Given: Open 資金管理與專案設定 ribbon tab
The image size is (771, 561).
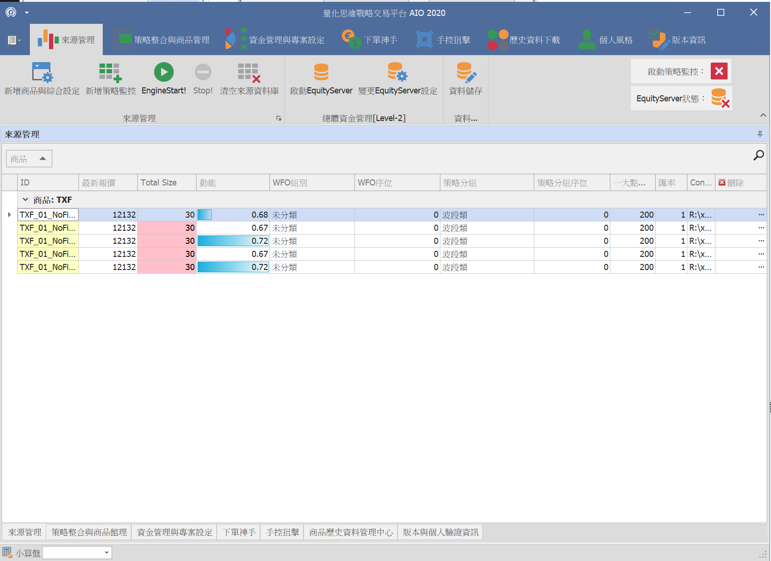Looking at the screenshot, I should point(275,40).
